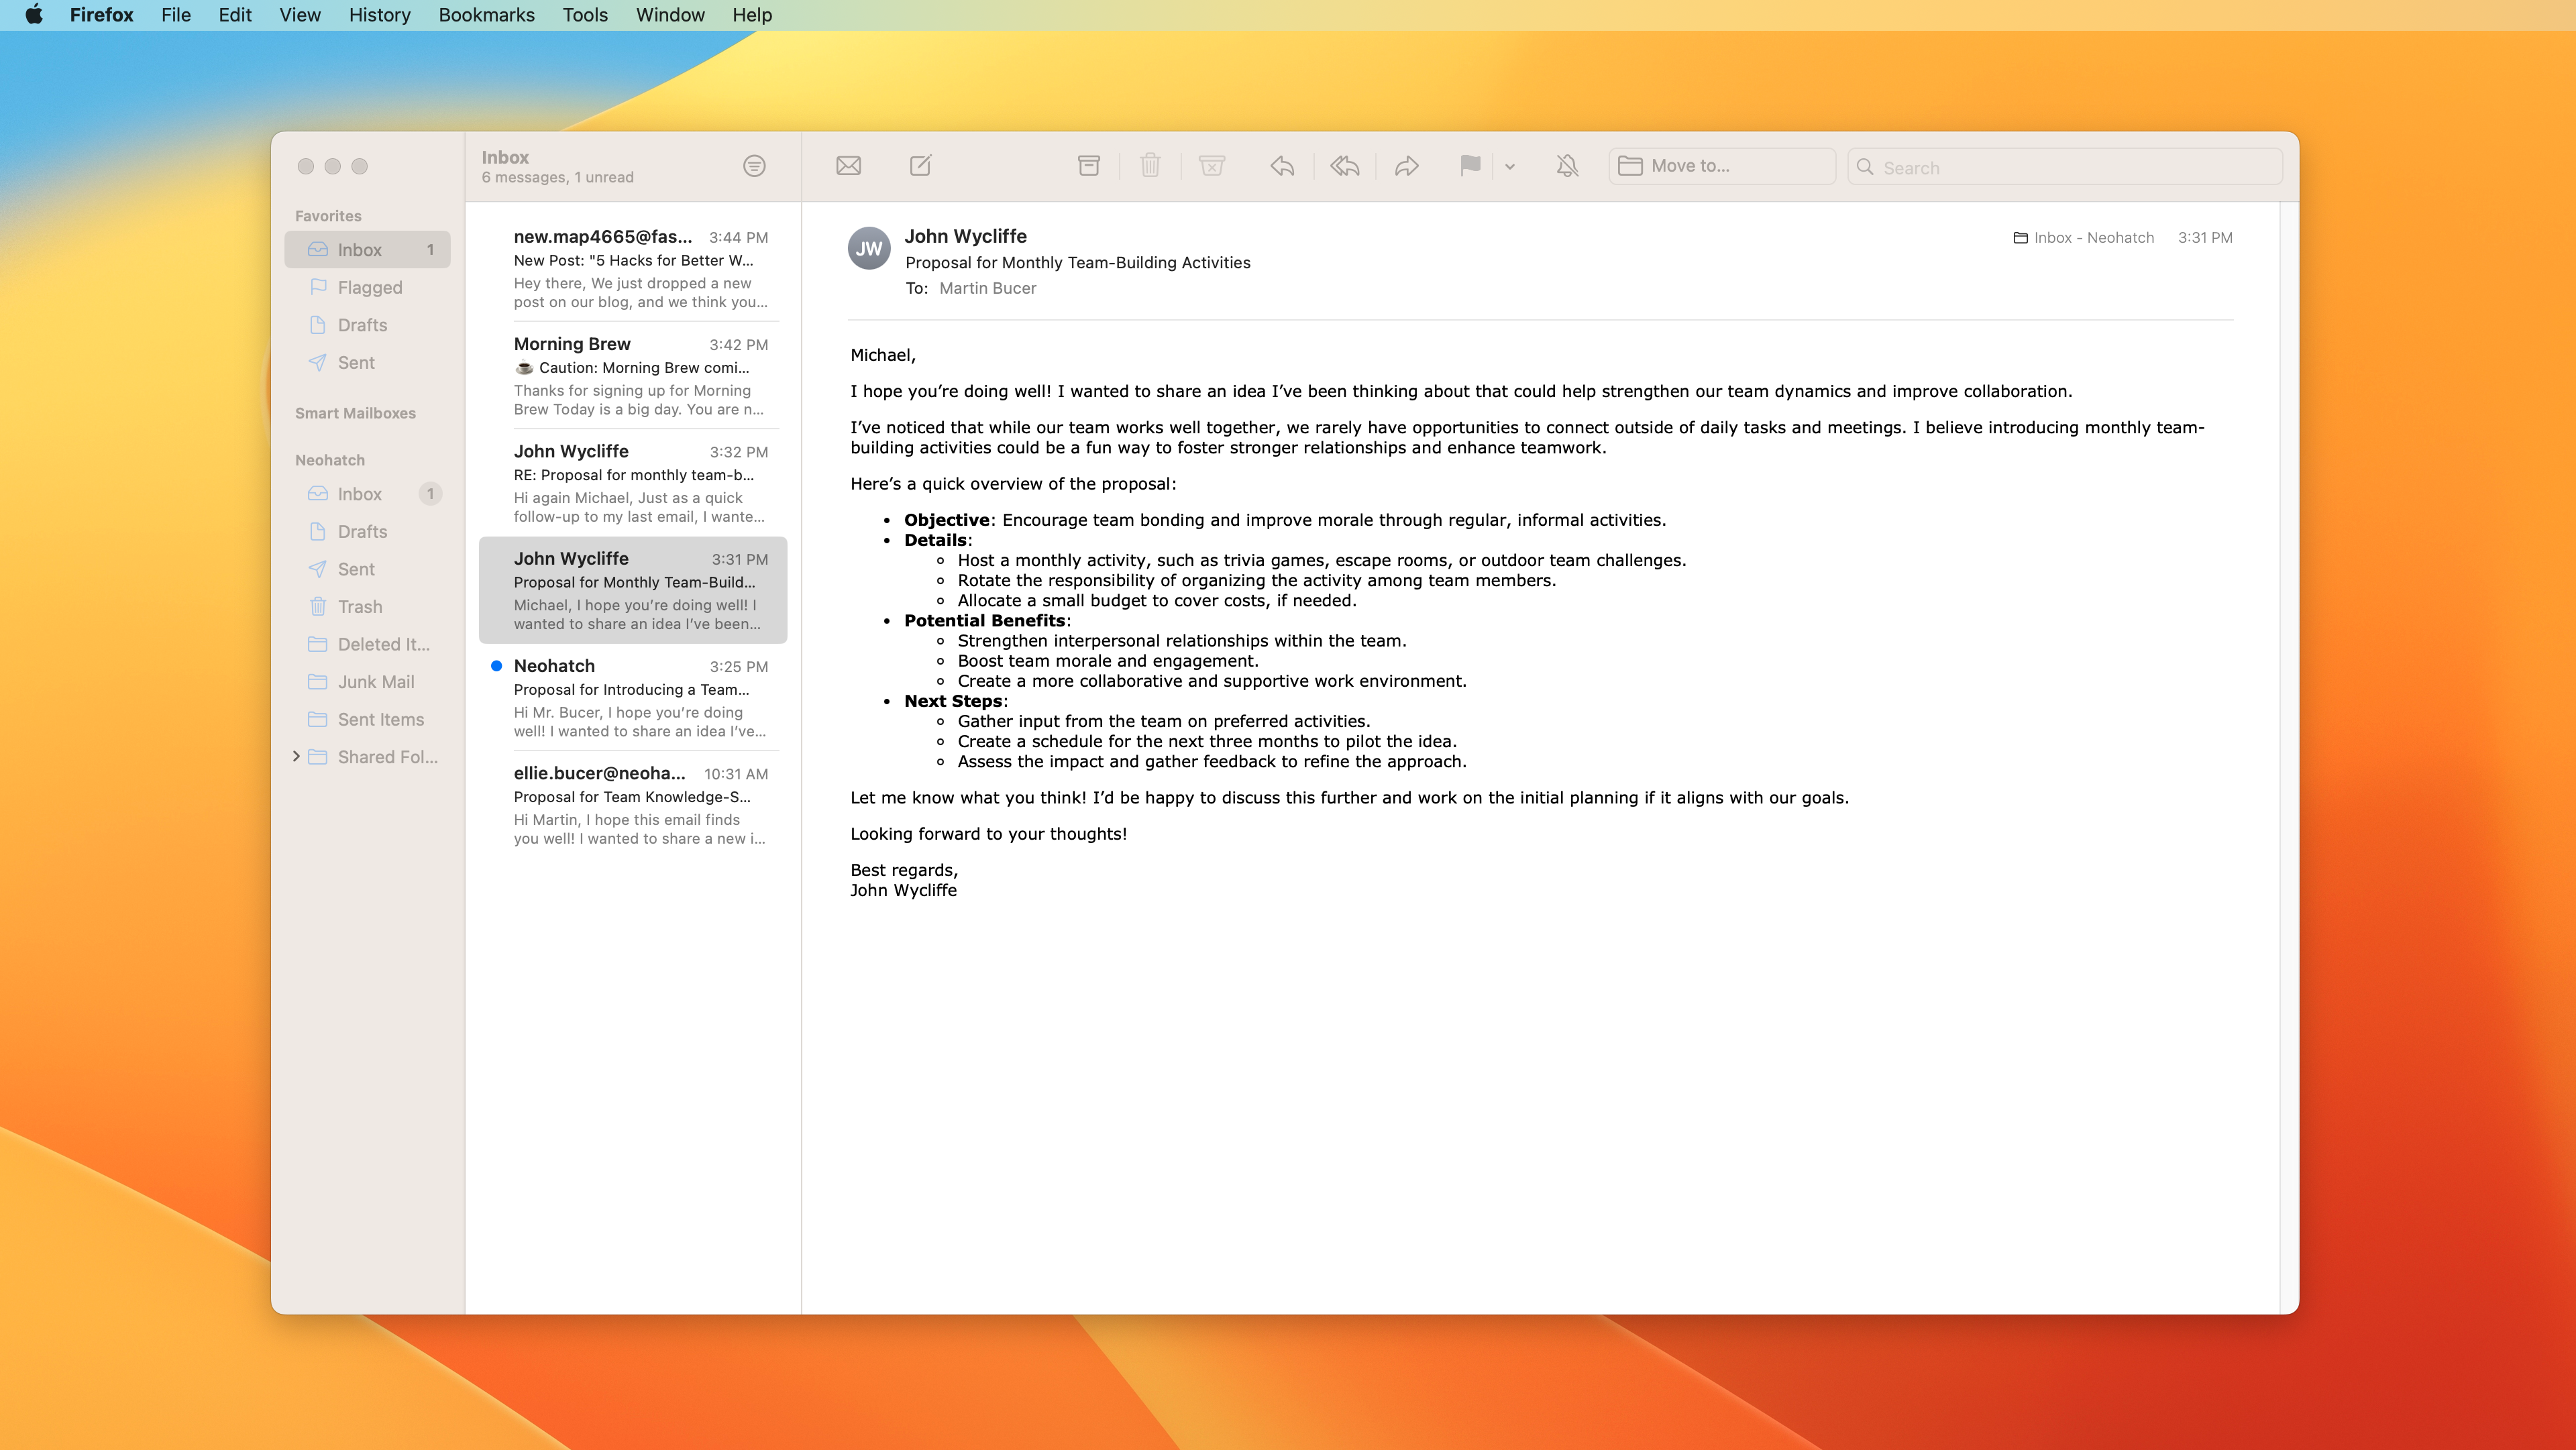Screen dimensions: 2576x1450
Task: Select Inbox under Favorites
Action: coord(367,250)
